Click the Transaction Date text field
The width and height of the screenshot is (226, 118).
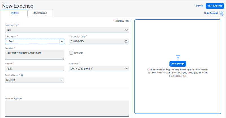coord(96,41)
